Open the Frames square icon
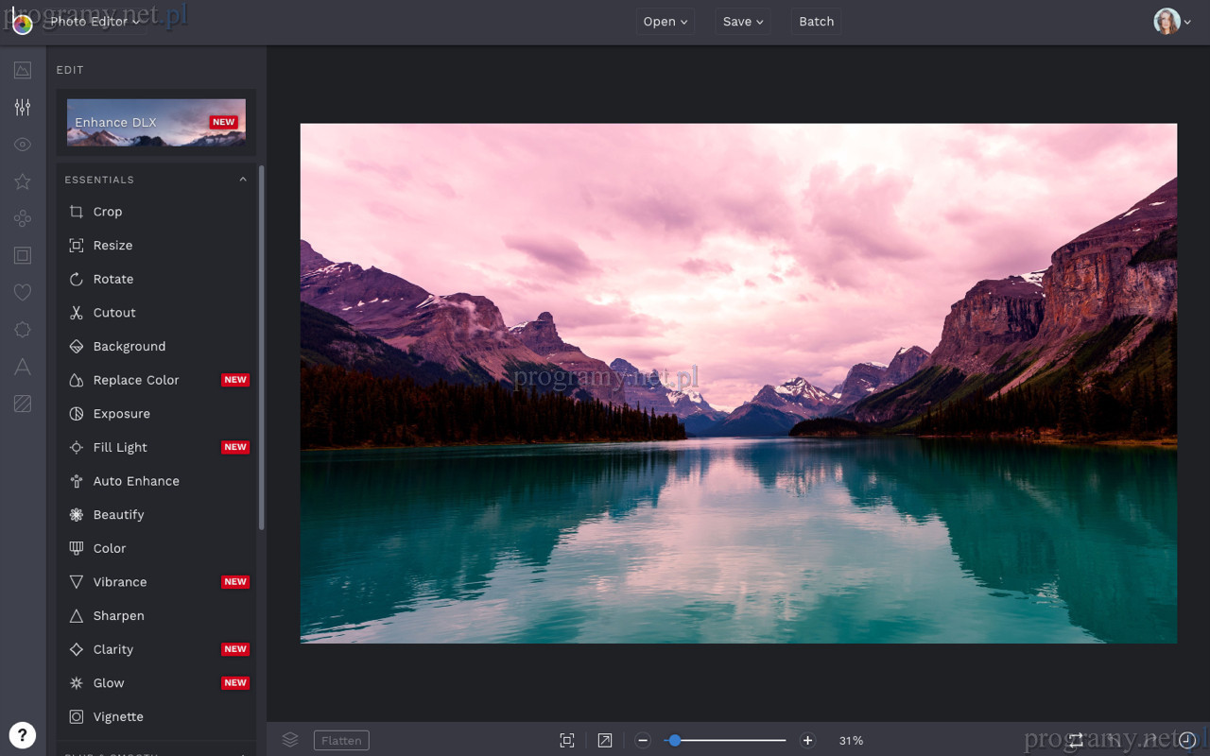This screenshot has height=756, width=1210. [23, 255]
